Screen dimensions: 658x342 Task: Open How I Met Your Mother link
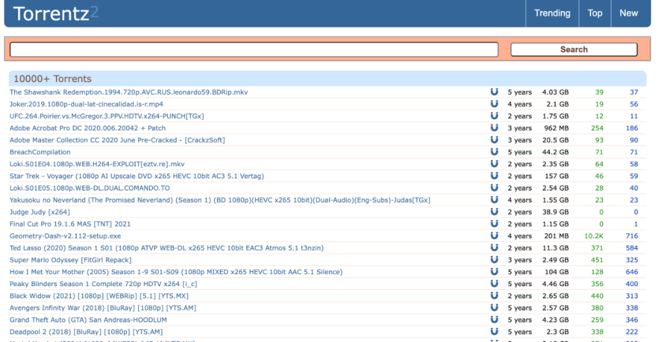pyautogui.click(x=176, y=272)
